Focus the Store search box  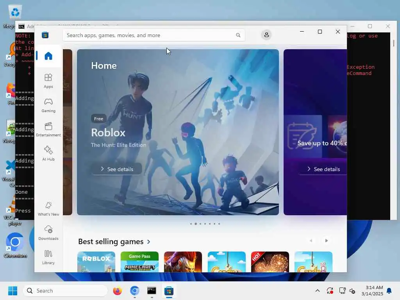pyautogui.click(x=154, y=35)
